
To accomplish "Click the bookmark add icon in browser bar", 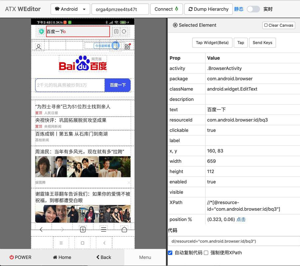I will click(x=116, y=31).
